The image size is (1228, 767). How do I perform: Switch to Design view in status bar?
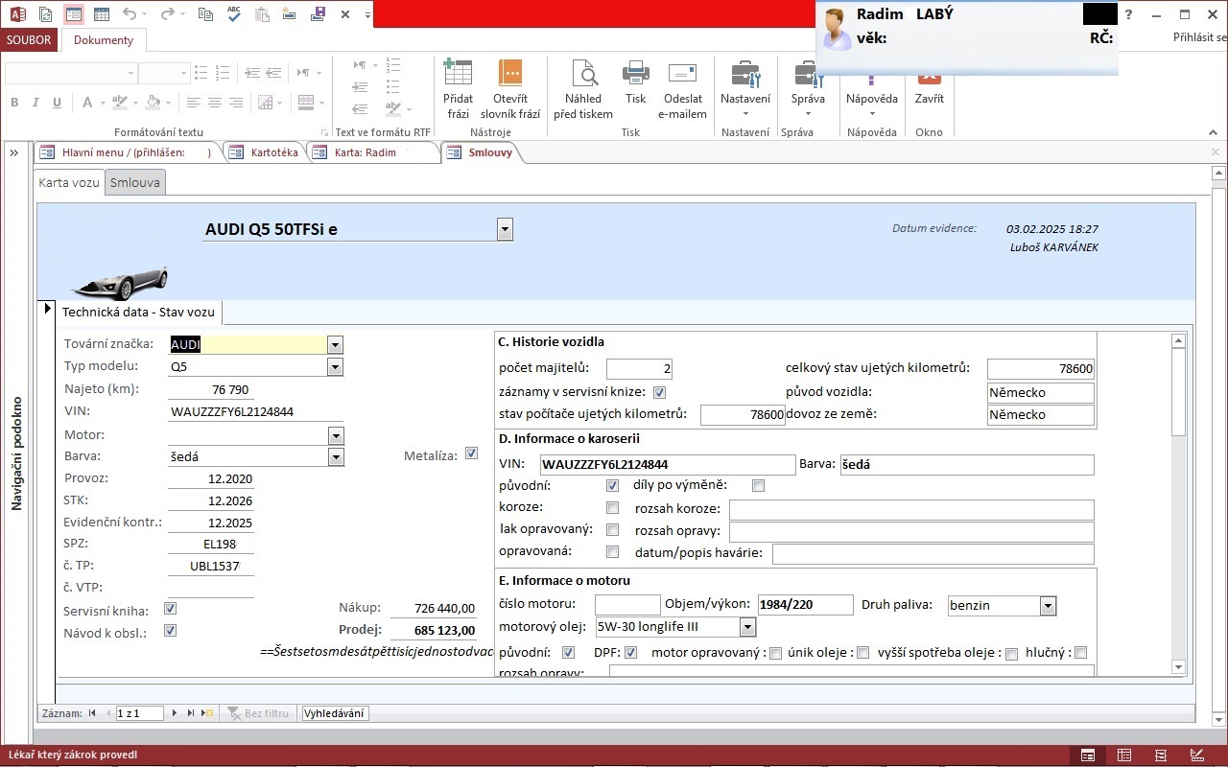coord(1196,755)
